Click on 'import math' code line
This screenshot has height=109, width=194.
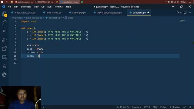29,21
